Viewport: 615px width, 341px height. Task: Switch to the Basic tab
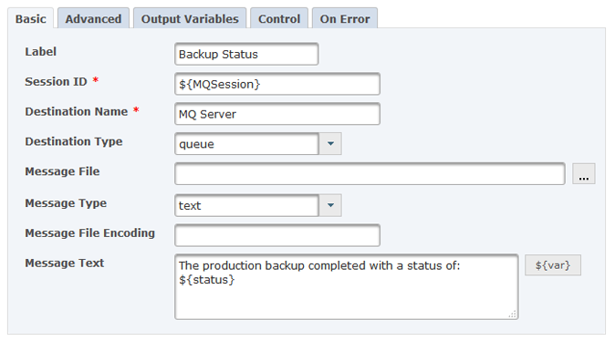point(31,18)
